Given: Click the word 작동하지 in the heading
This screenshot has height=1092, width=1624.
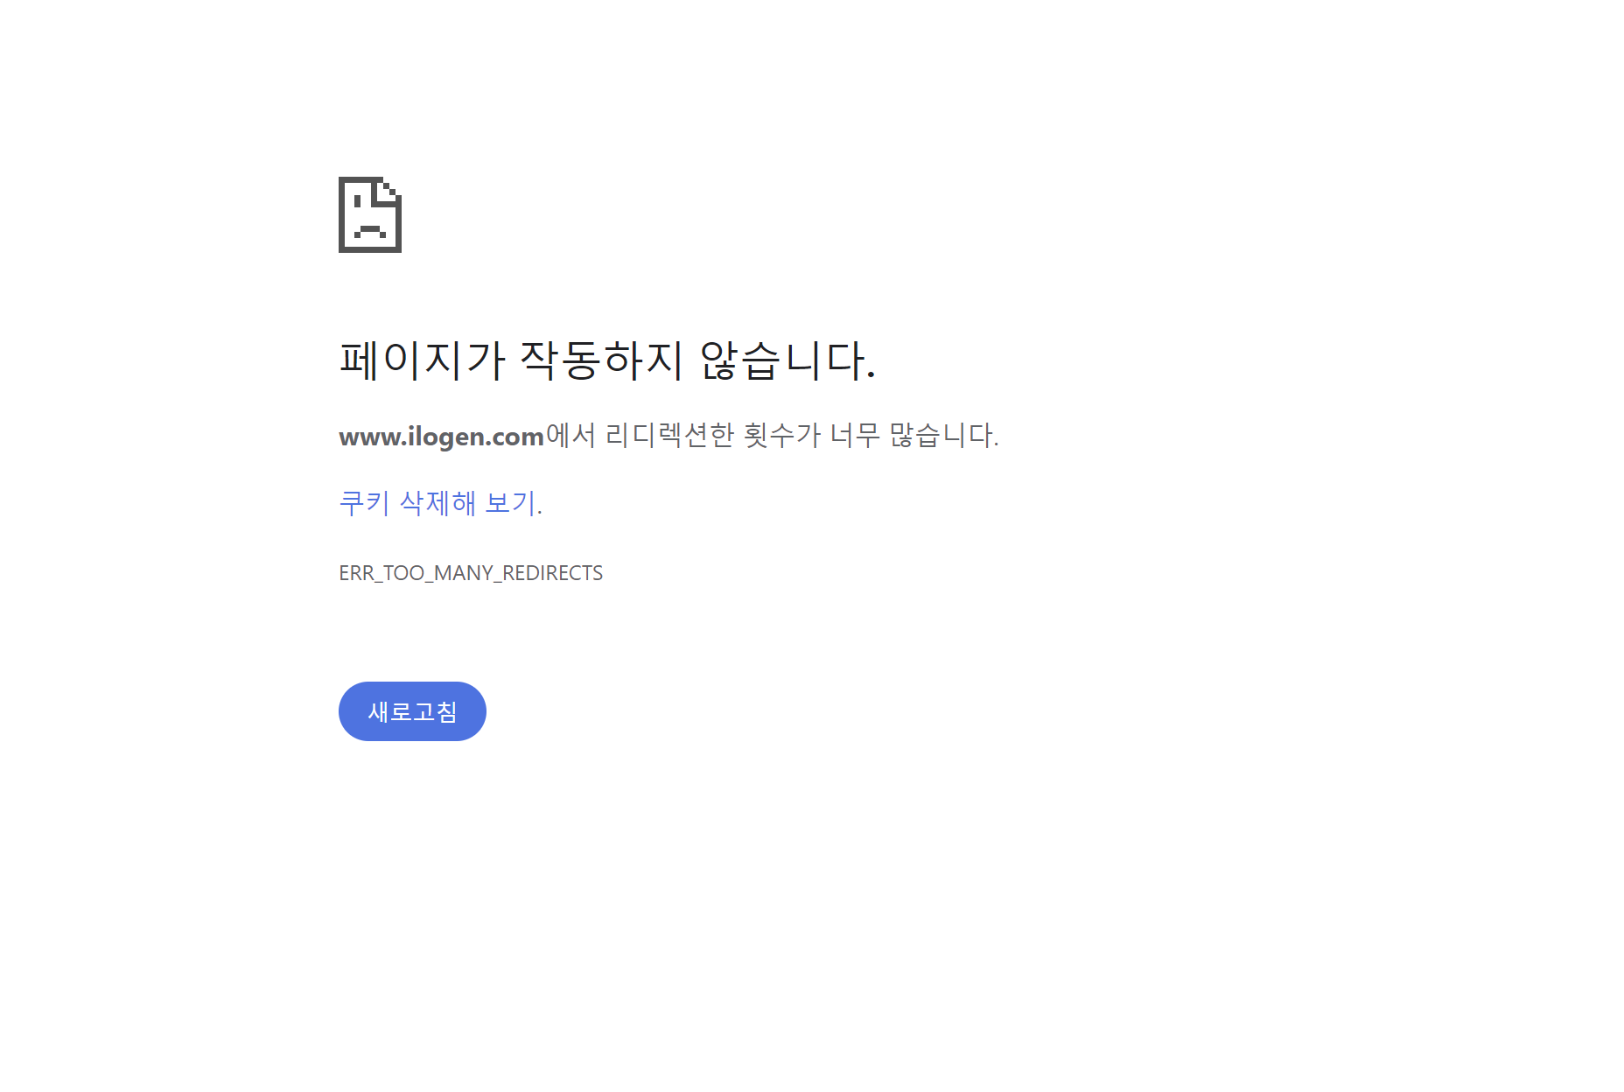Looking at the screenshot, I should (601, 360).
